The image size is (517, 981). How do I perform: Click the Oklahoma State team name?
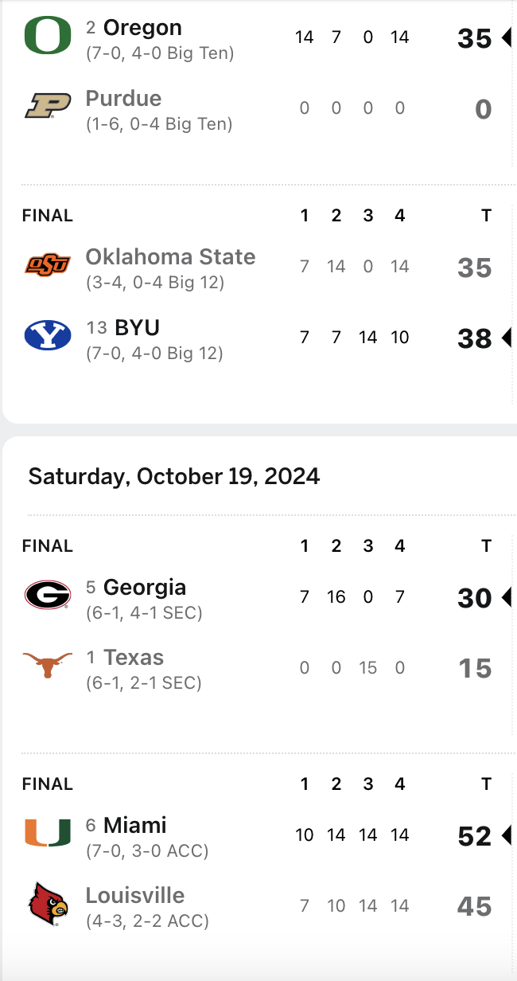pos(170,257)
